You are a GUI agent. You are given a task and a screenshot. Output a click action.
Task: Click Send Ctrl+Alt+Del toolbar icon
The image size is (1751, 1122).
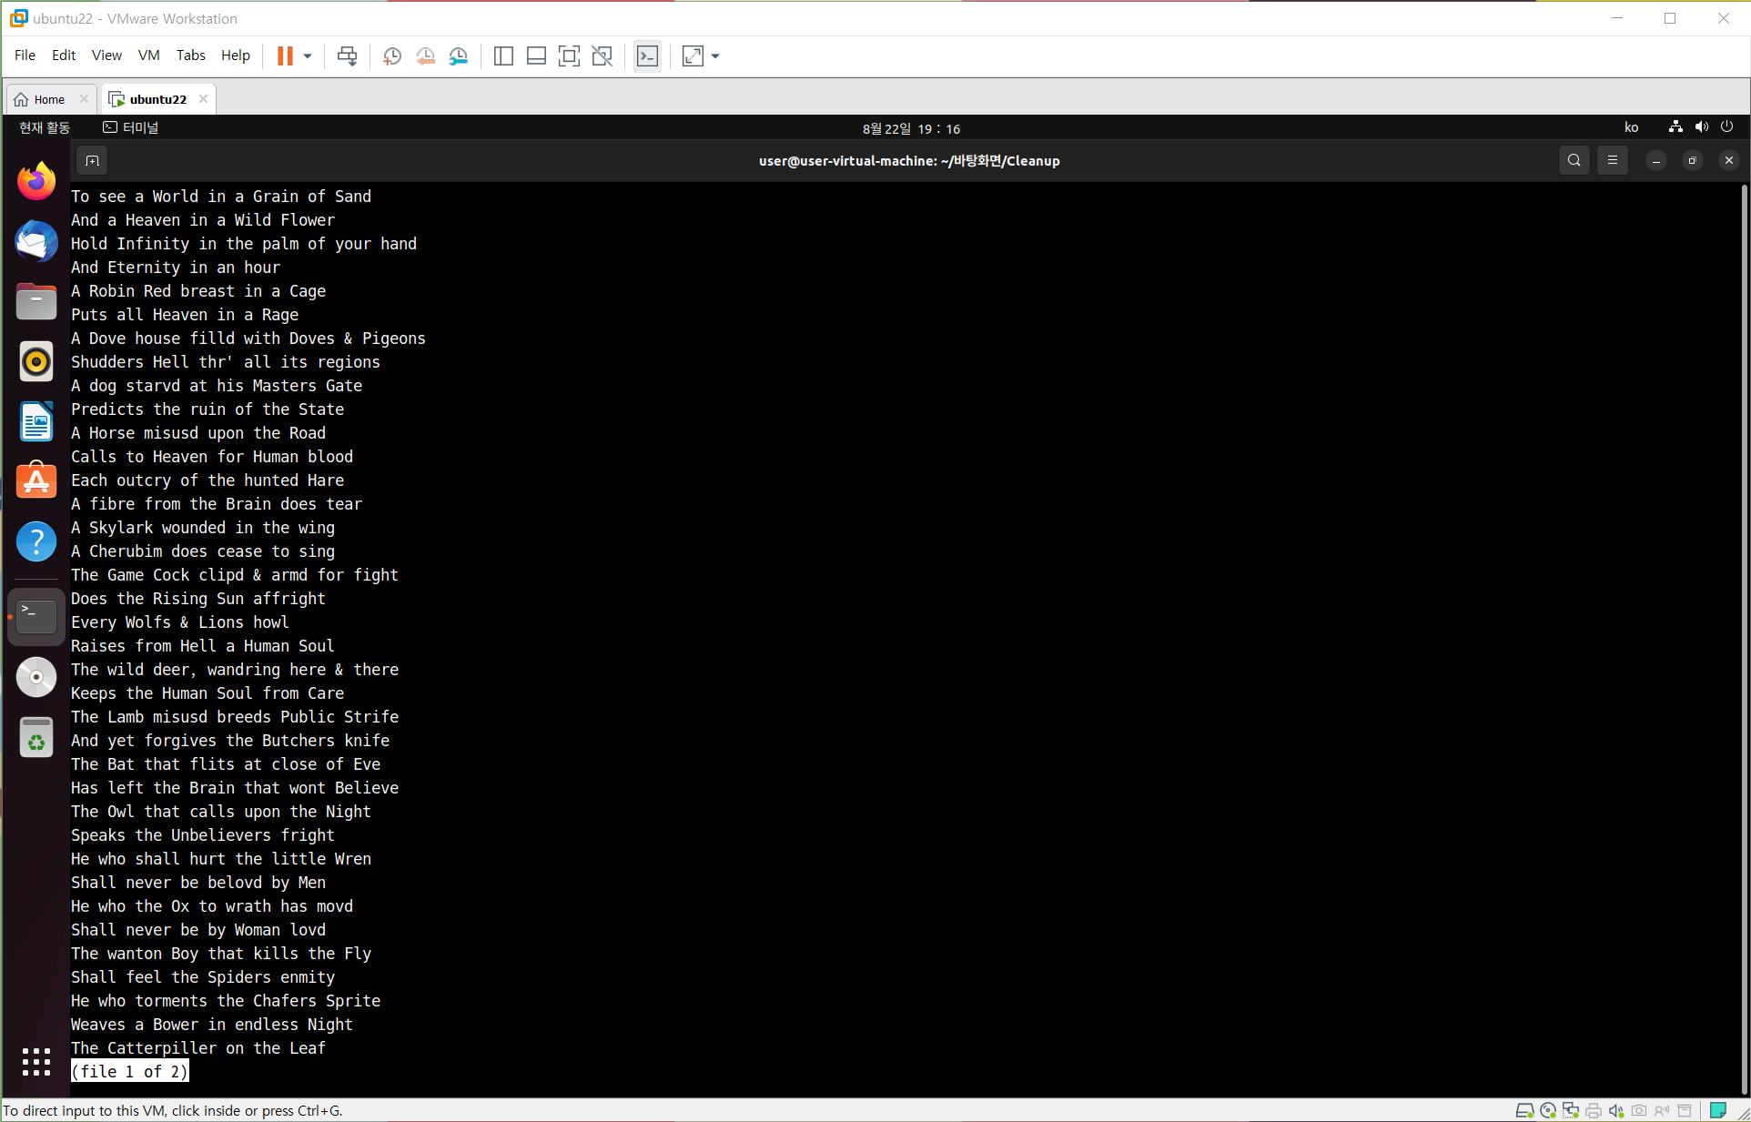point(347,56)
